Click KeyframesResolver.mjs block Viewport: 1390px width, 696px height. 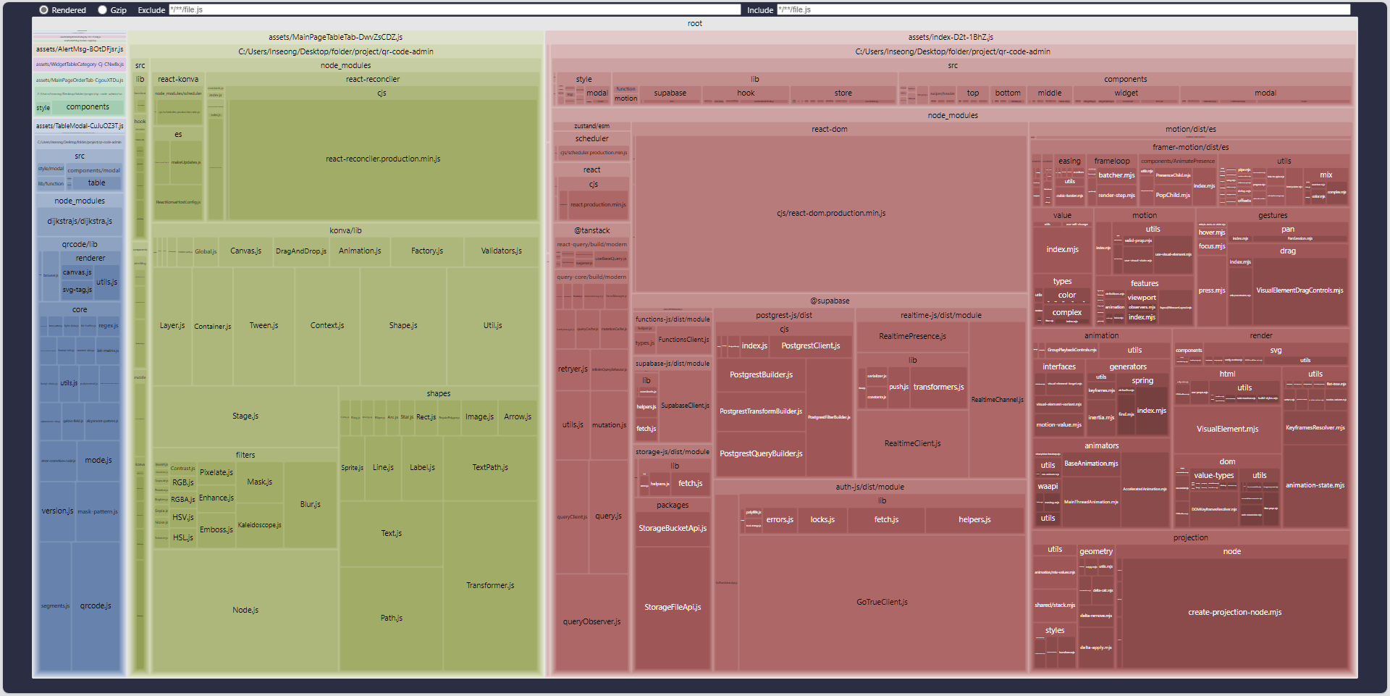[1315, 428]
